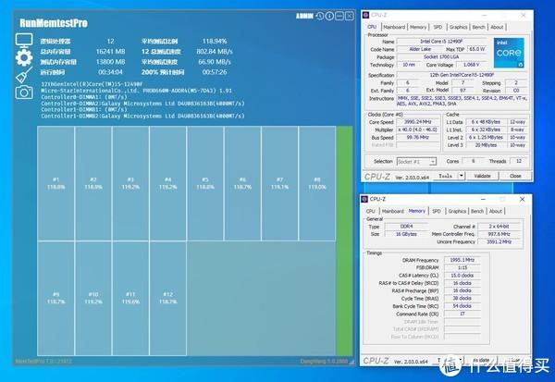This screenshot has width=555, height=382.
Task: Click the Level 3 cache value 20 MBytes
Action: pyautogui.click(x=486, y=145)
